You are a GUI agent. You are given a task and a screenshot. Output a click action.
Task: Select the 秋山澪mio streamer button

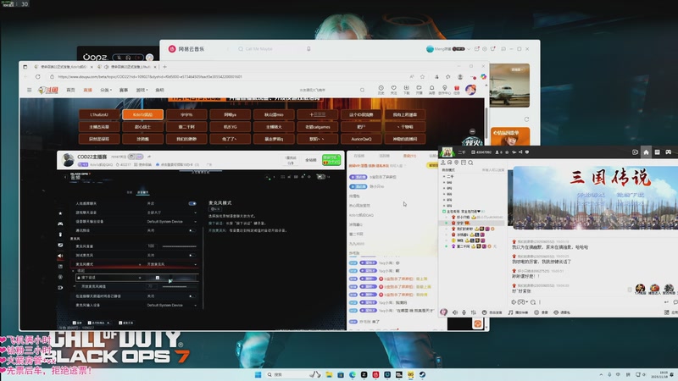tap(274, 114)
